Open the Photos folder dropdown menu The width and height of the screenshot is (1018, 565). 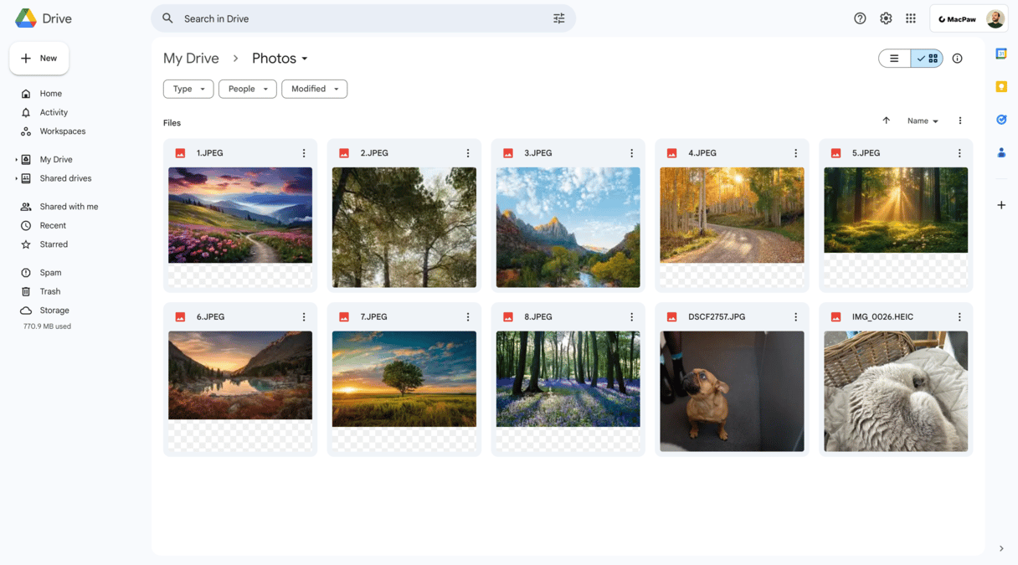pyautogui.click(x=280, y=59)
